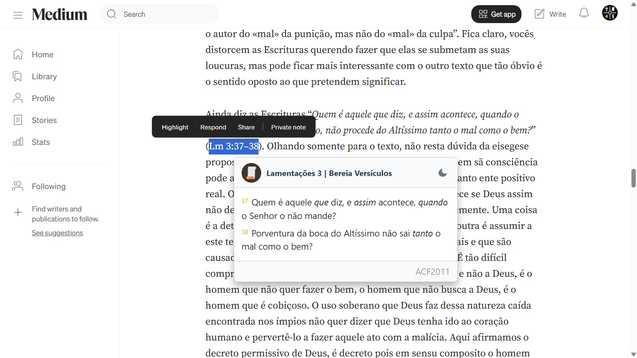Click Share in the selection toolbar

coord(246,127)
